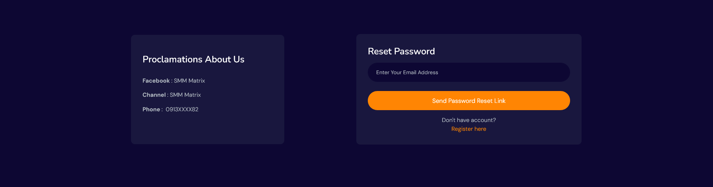
Task: Click empty space below Phone in left card
Action: 207,129
